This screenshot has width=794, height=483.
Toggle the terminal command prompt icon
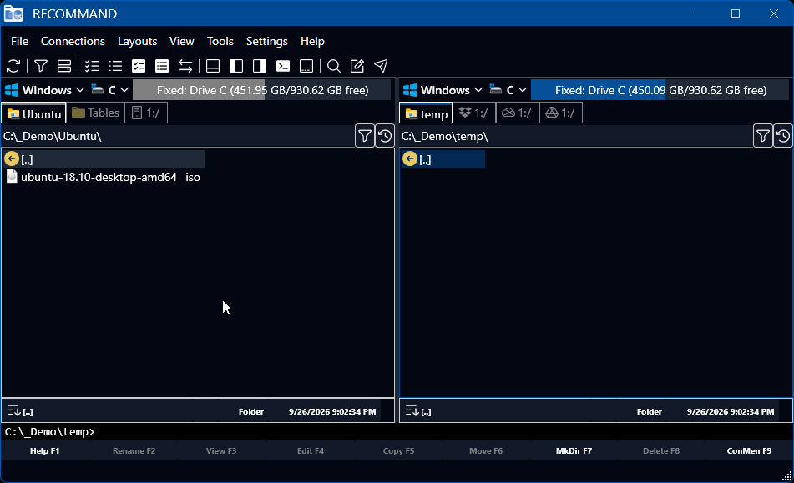(x=283, y=66)
